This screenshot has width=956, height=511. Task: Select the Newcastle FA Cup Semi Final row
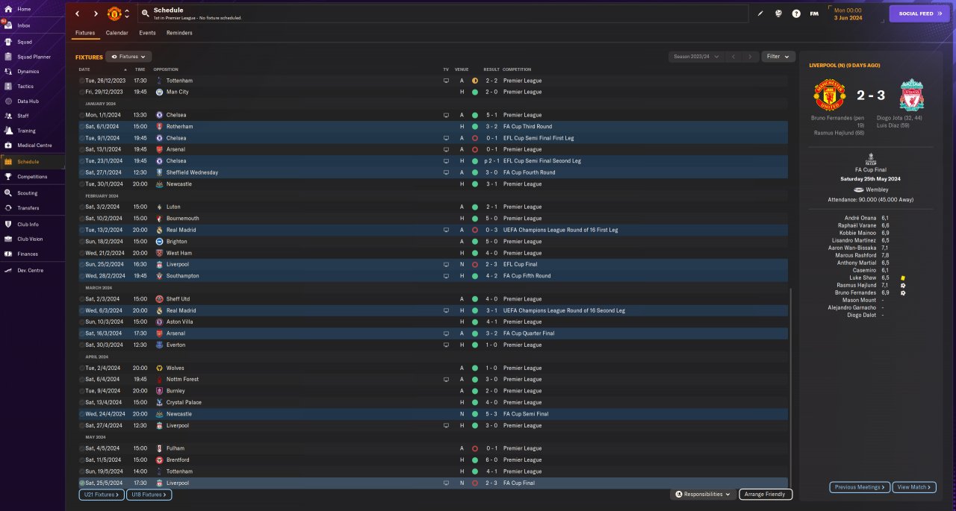[x=432, y=414]
